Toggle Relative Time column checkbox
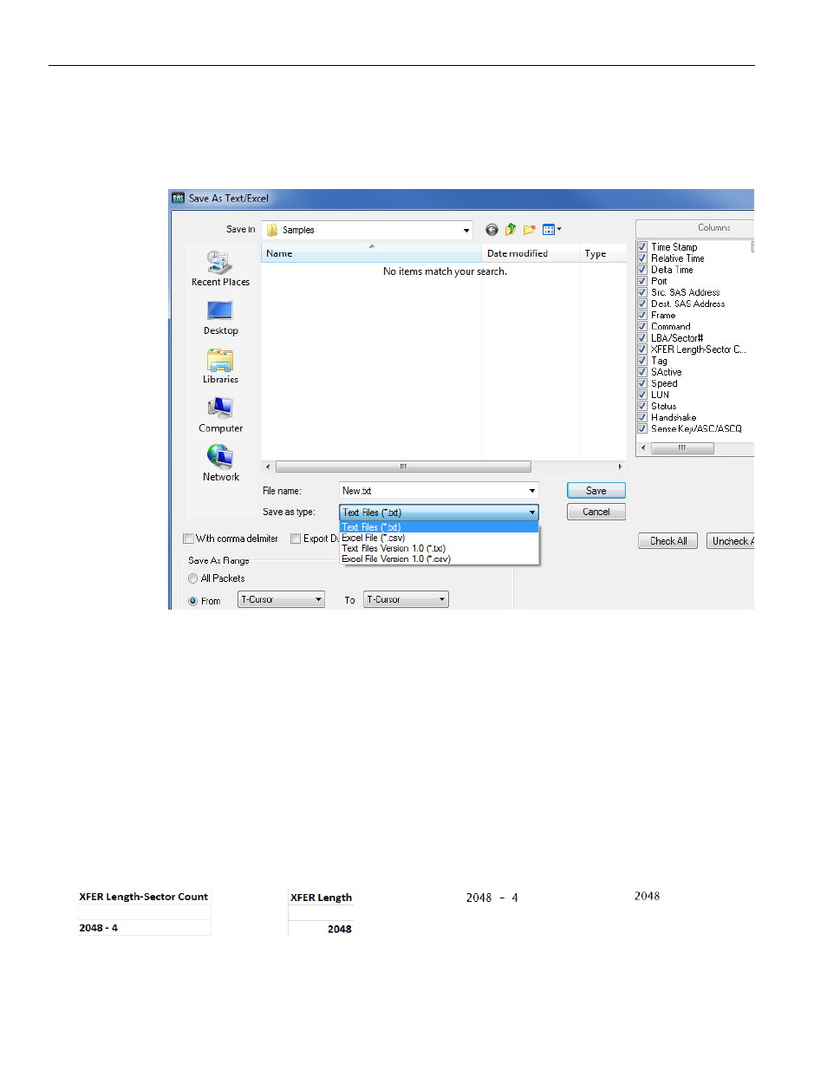This screenshot has height=1071, width=827. (642, 258)
